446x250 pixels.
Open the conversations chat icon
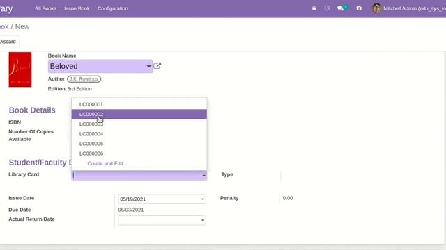[x=340, y=8]
